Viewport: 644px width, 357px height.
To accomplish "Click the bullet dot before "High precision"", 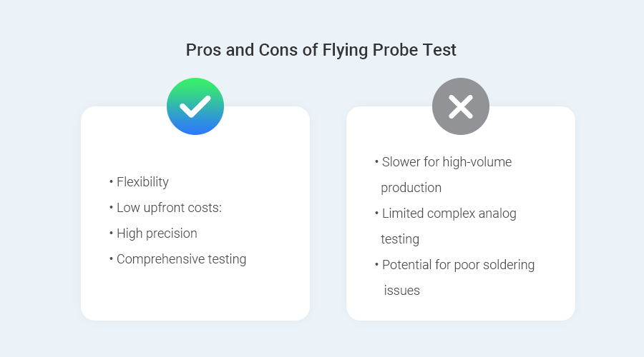I will [111, 233].
